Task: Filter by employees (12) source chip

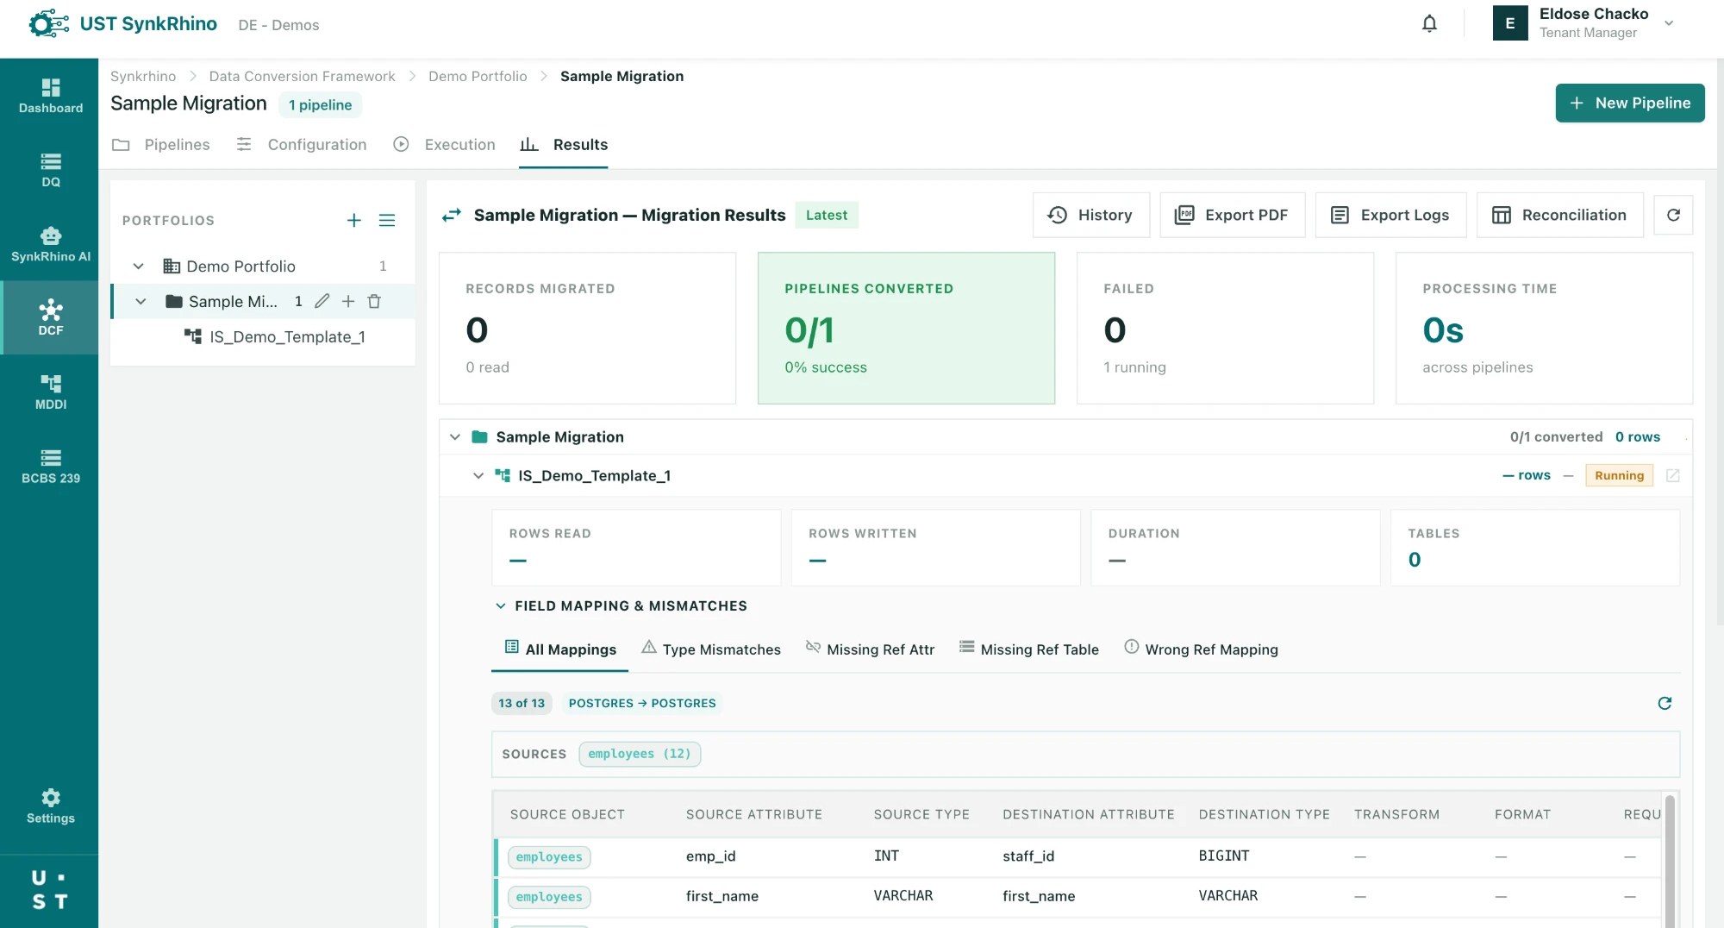Action: coord(640,754)
